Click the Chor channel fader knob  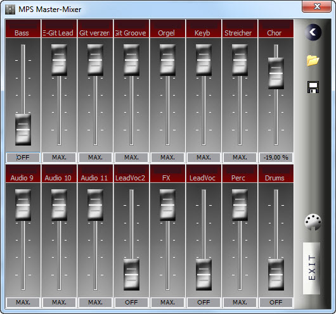(x=276, y=73)
